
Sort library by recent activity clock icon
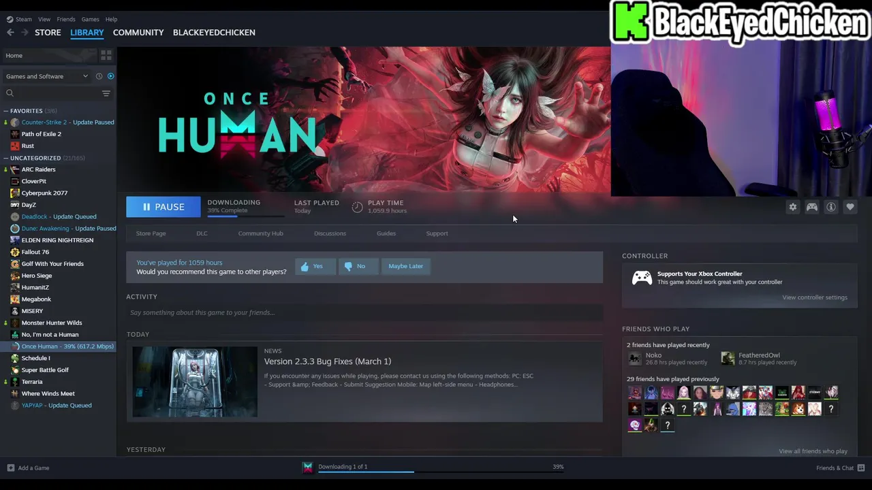coord(99,76)
